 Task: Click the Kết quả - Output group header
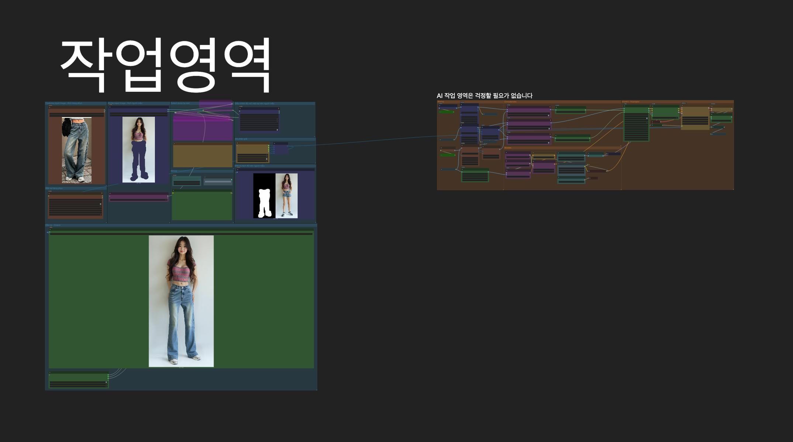coord(53,225)
